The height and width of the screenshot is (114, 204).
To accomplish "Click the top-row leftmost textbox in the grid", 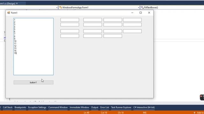I will [70, 20].
